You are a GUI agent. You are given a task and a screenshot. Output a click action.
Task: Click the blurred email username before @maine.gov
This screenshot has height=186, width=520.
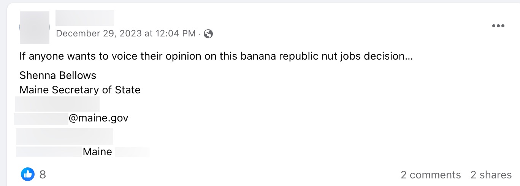pos(41,118)
